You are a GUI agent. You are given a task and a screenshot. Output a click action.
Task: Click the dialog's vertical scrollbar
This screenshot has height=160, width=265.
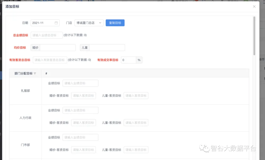[x=254, y=36]
